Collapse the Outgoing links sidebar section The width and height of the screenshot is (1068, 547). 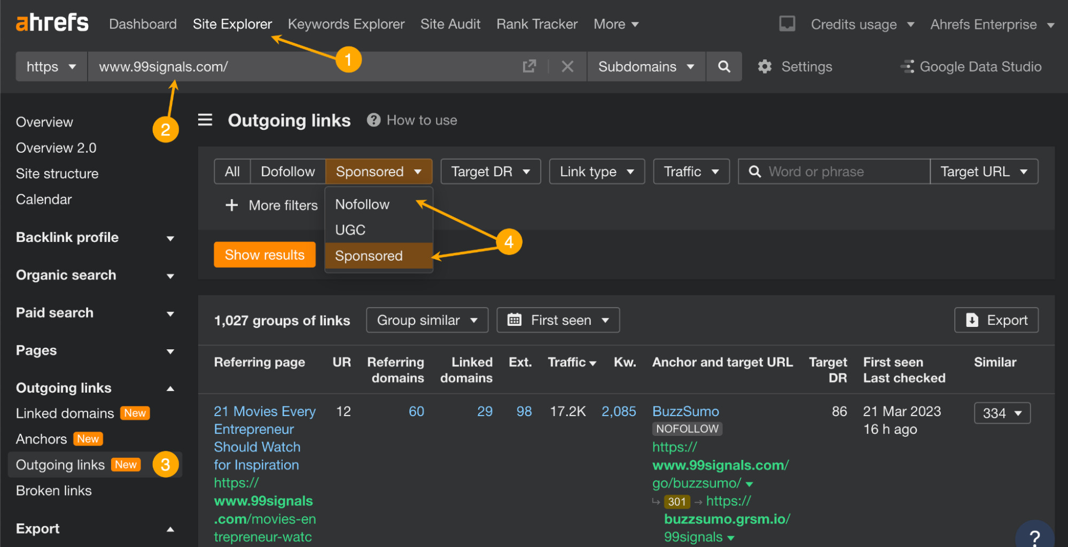tap(170, 388)
